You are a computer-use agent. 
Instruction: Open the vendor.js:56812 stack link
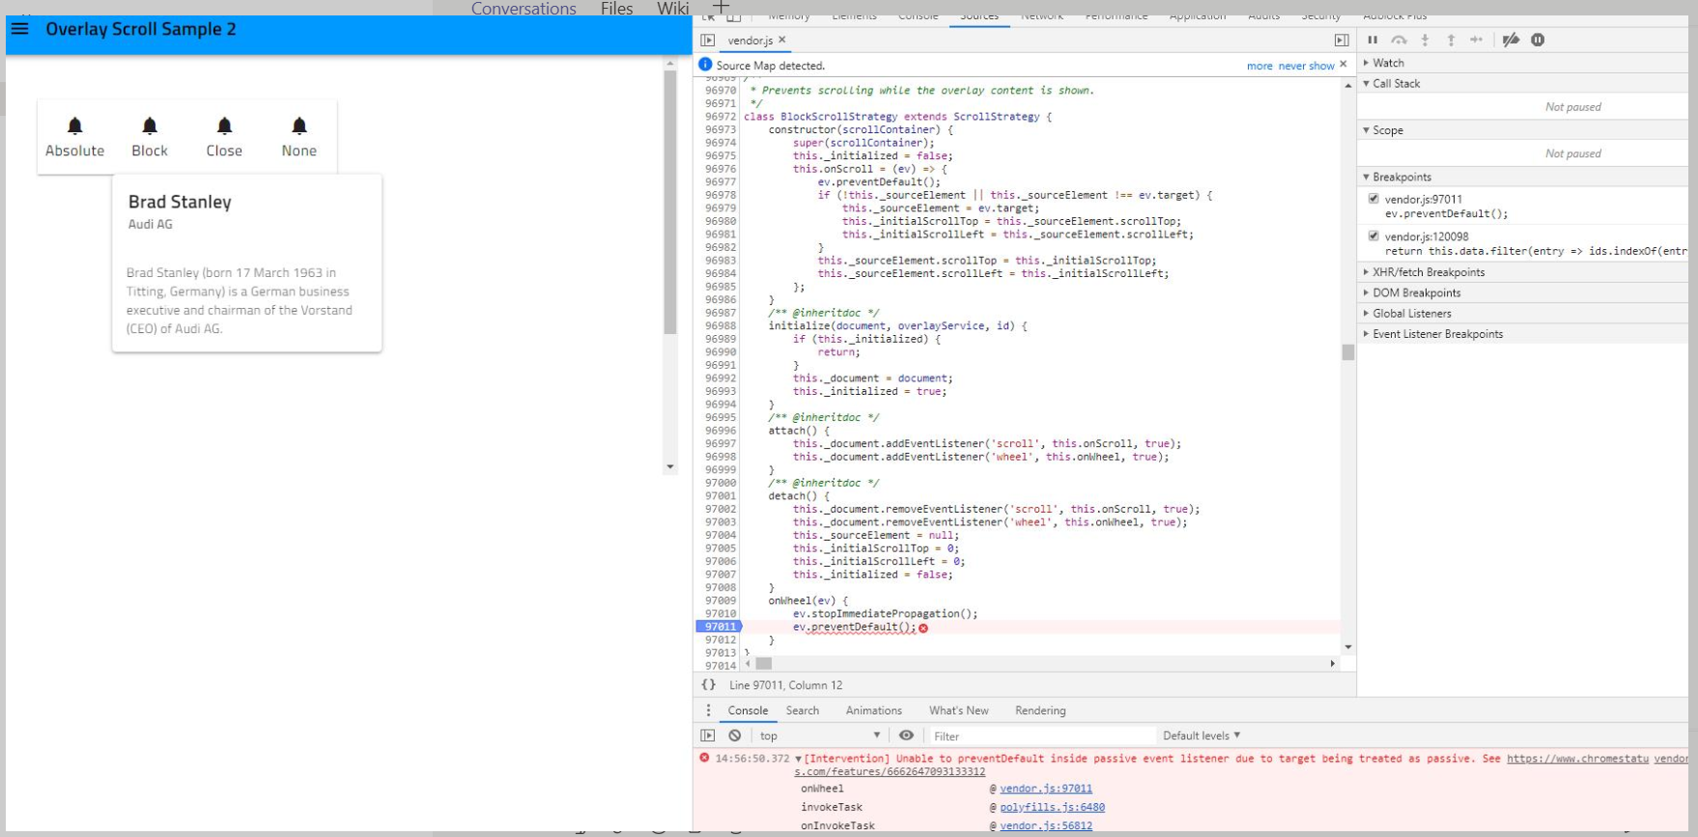click(x=1046, y=826)
